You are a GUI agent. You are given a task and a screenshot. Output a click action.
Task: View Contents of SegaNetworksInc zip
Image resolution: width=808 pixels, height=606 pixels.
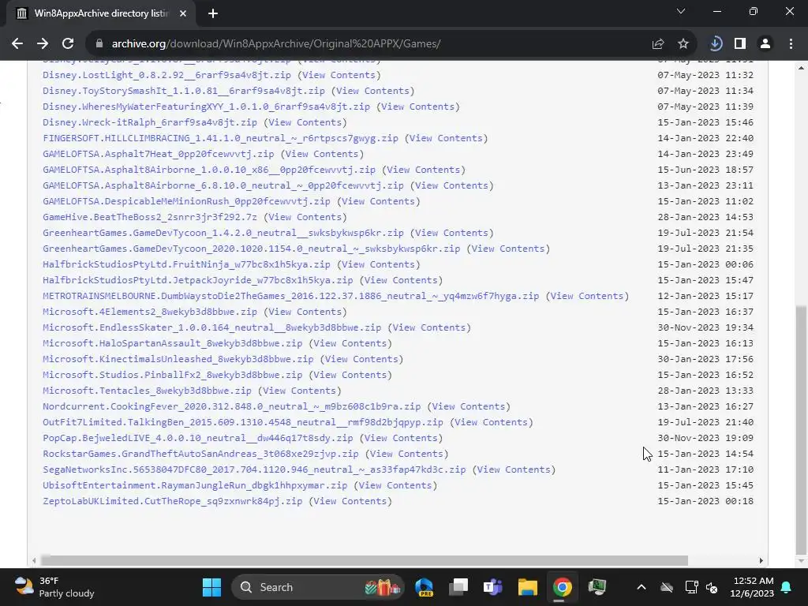(x=514, y=469)
